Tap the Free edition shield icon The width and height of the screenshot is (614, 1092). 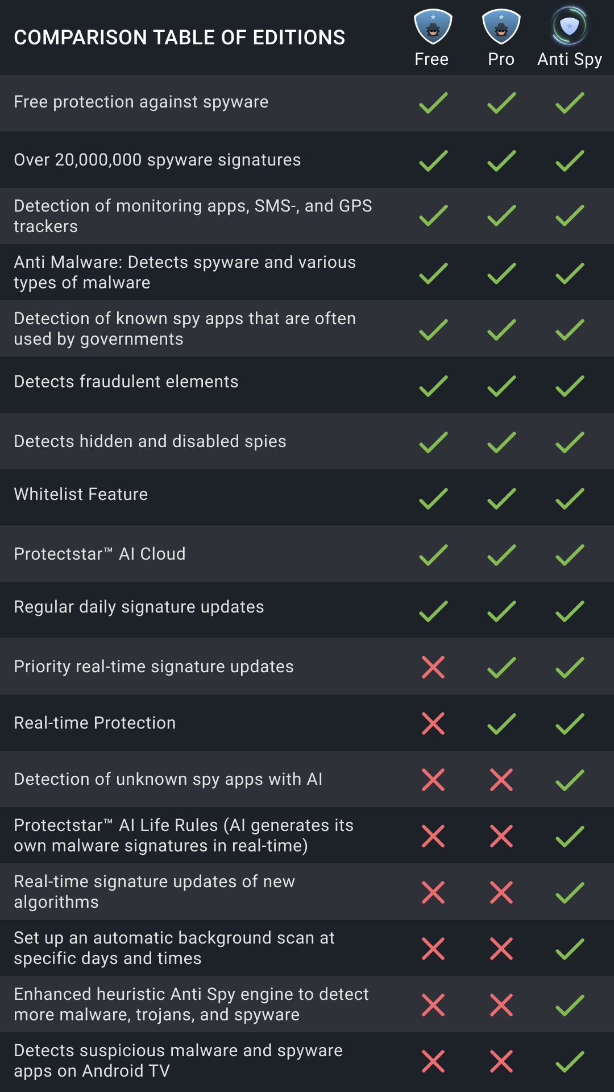click(433, 27)
